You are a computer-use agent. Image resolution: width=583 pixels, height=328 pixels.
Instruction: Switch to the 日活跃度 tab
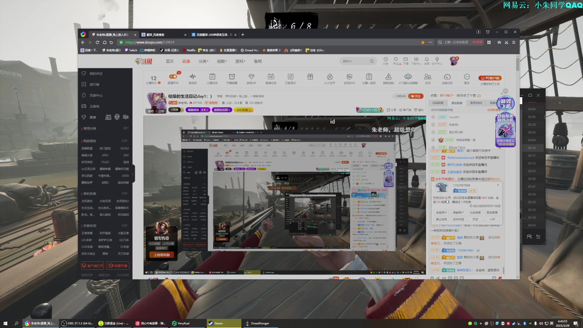438,103
